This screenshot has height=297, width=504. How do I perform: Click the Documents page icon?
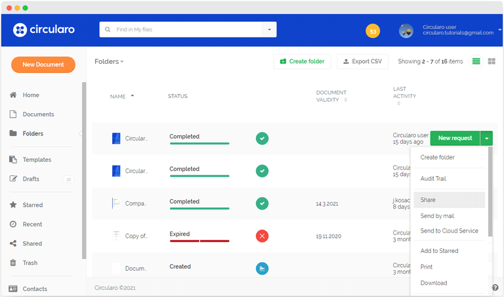pos(13,114)
